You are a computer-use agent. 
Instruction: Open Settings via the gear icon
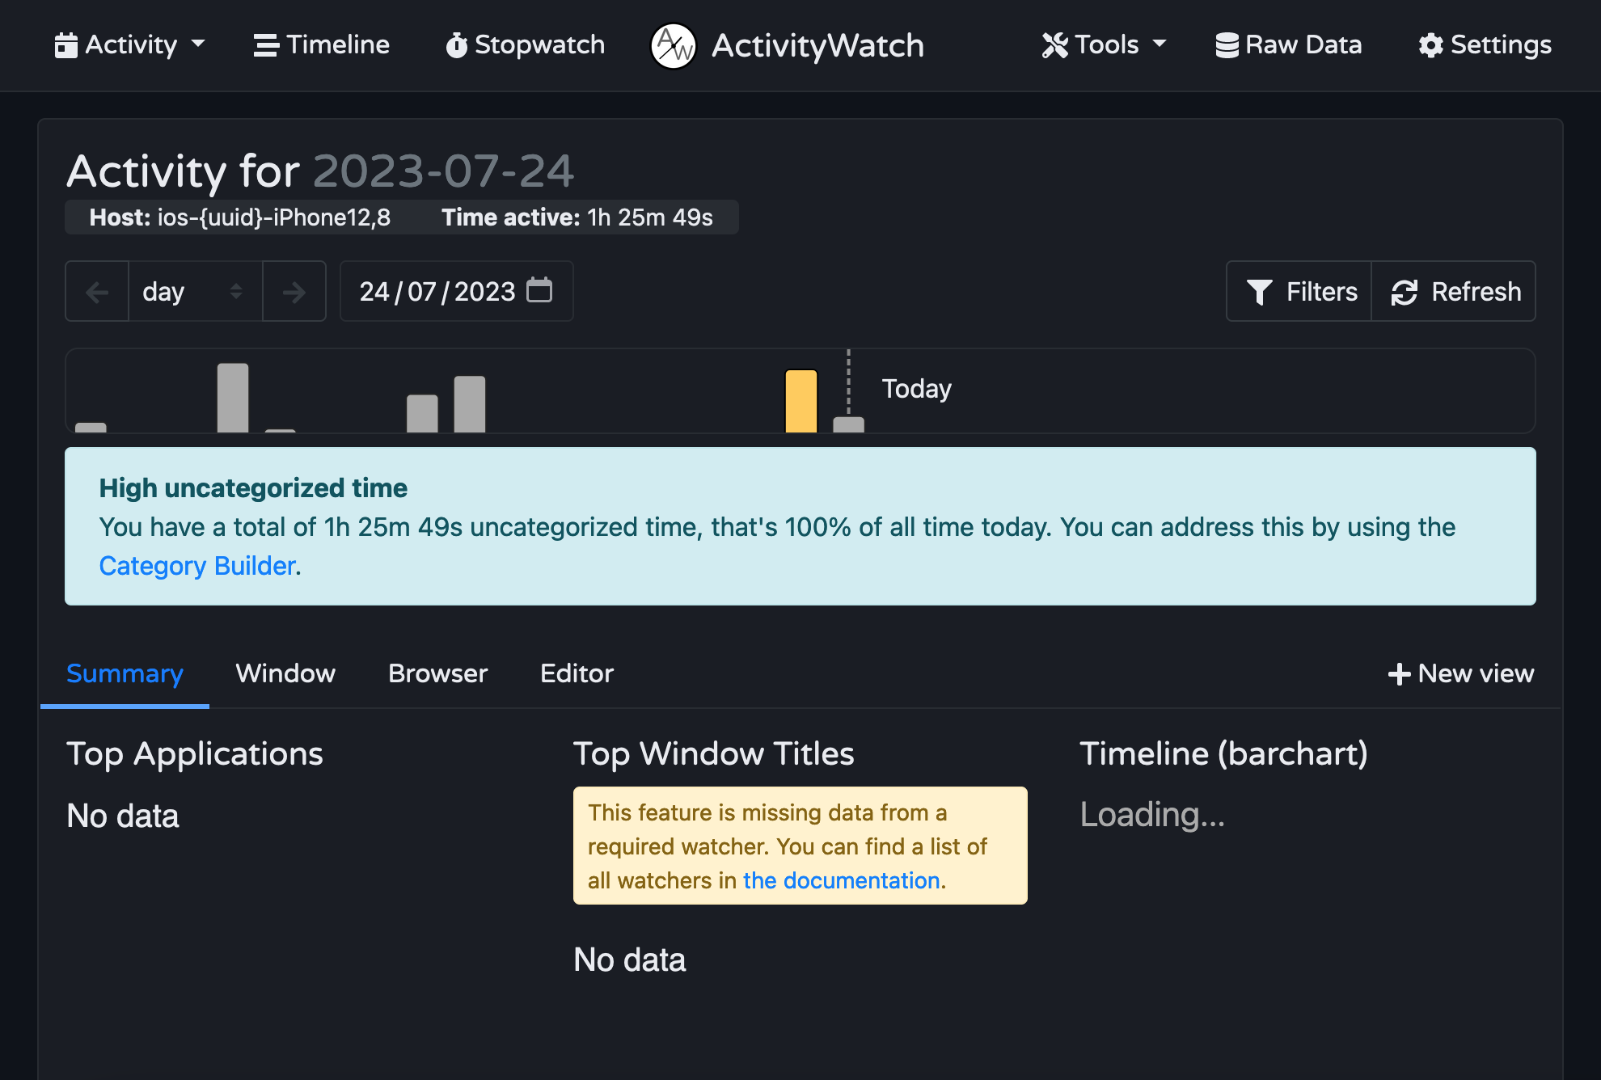(x=1430, y=45)
